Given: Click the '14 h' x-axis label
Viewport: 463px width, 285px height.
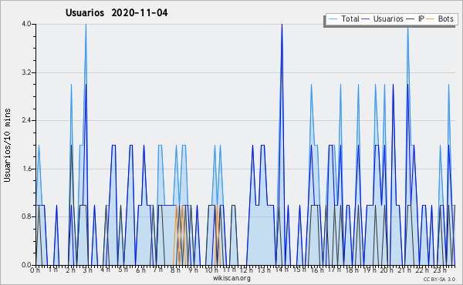Looking at the screenshot, I should [282, 270].
